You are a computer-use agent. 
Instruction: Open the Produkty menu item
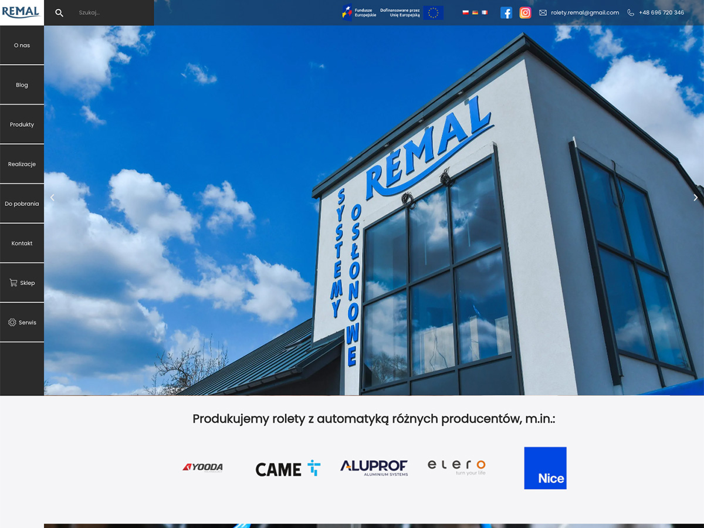[x=22, y=124]
